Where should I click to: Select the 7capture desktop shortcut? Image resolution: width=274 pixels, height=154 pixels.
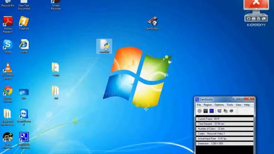24,23
